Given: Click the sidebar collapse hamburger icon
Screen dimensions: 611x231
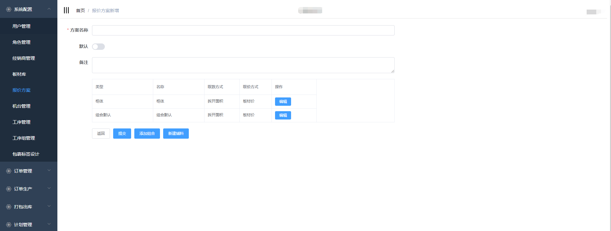Looking at the screenshot, I should [66, 10].
